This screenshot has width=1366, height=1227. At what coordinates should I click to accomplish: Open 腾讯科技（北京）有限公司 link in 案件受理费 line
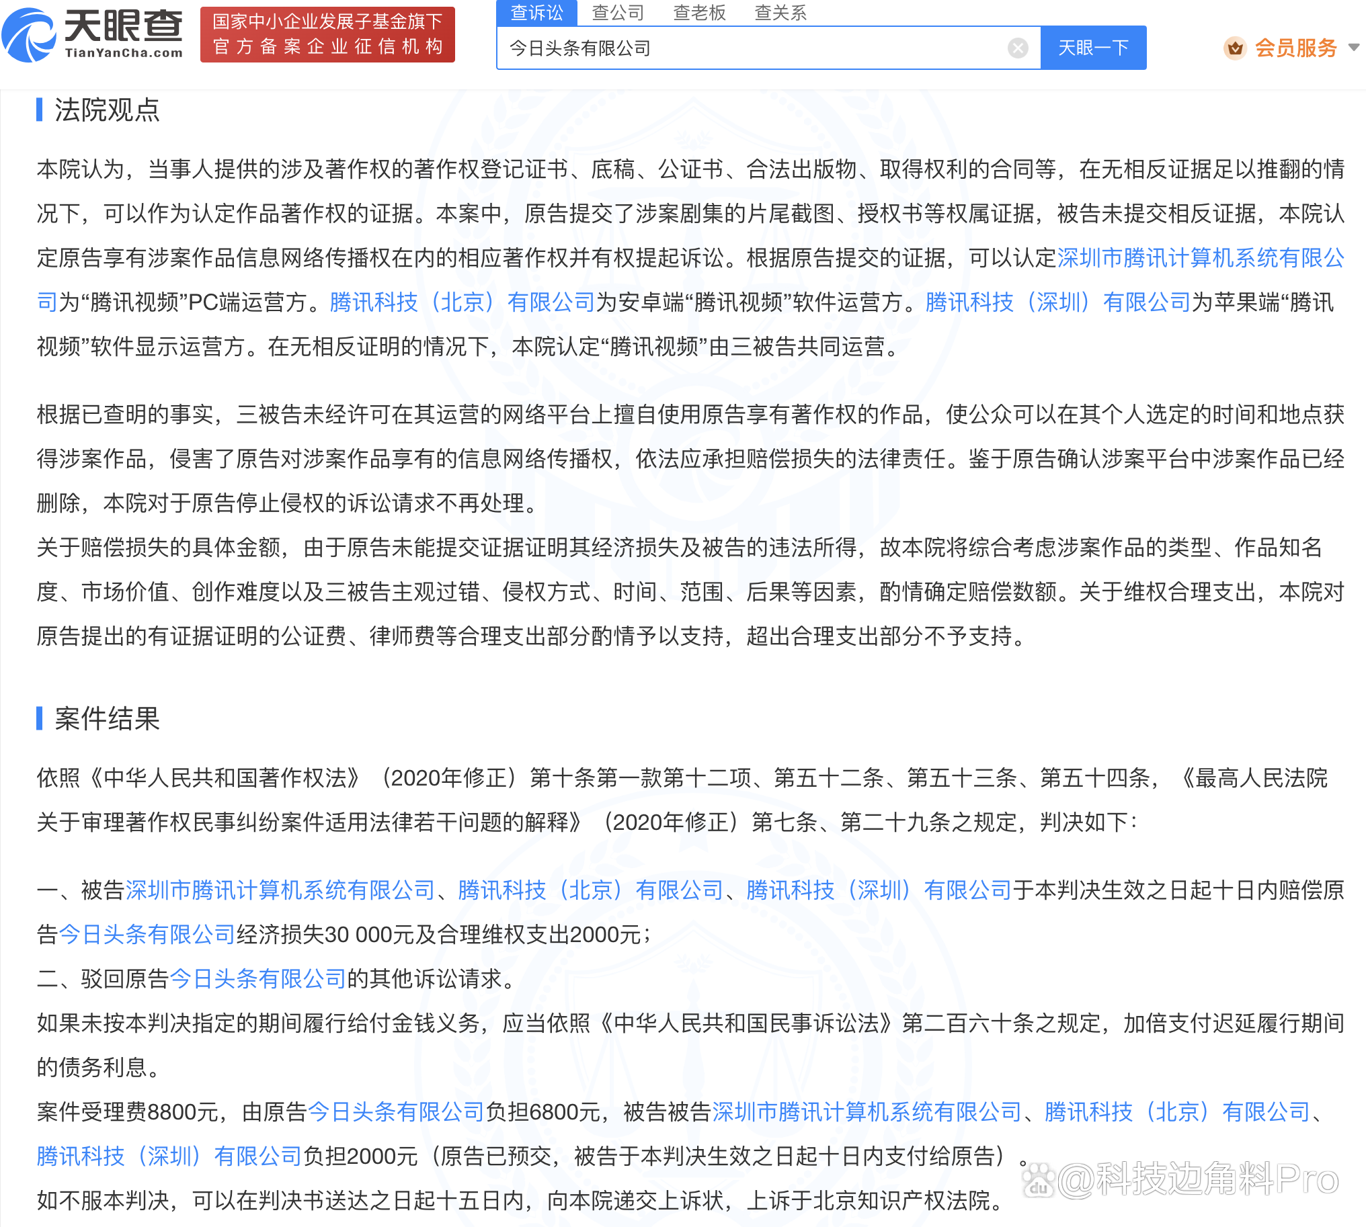click(x=1177, y=1111)
